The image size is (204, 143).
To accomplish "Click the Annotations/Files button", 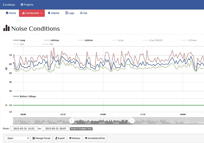I will click(x=95, y=138).
